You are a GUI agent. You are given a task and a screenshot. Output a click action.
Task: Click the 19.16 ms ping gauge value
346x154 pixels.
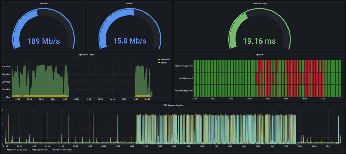click(x=259, y=41)
